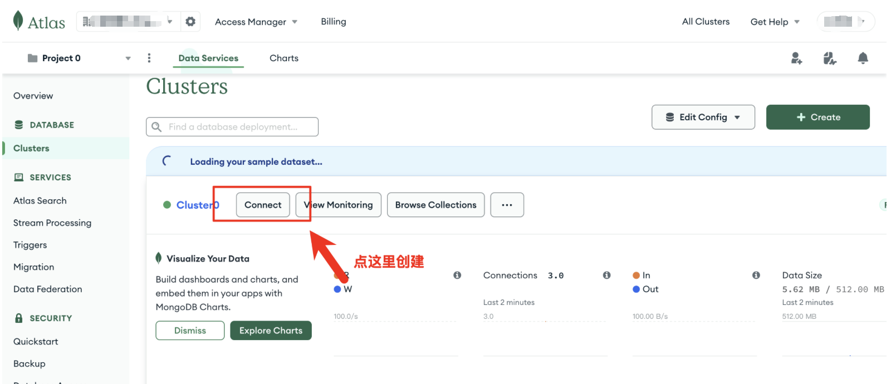Viewport: 891px width, 384px height.
Task: Open the project activity feed icon
Action: pos(830,58)
